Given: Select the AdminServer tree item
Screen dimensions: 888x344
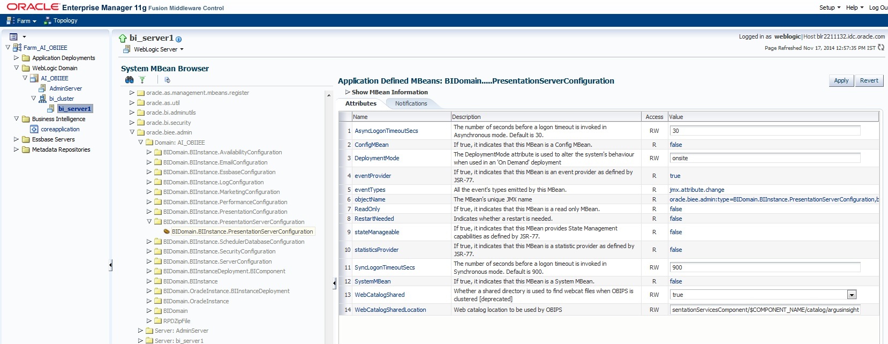Looking at the screenshot, I should [x=66, y=88].
